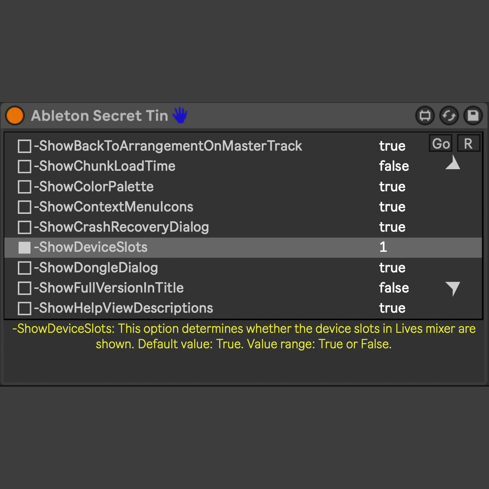Toggle the ShowContextMenuIcons checkbox
This screenshot has width=489, height=489.
[x=25, y=207]
